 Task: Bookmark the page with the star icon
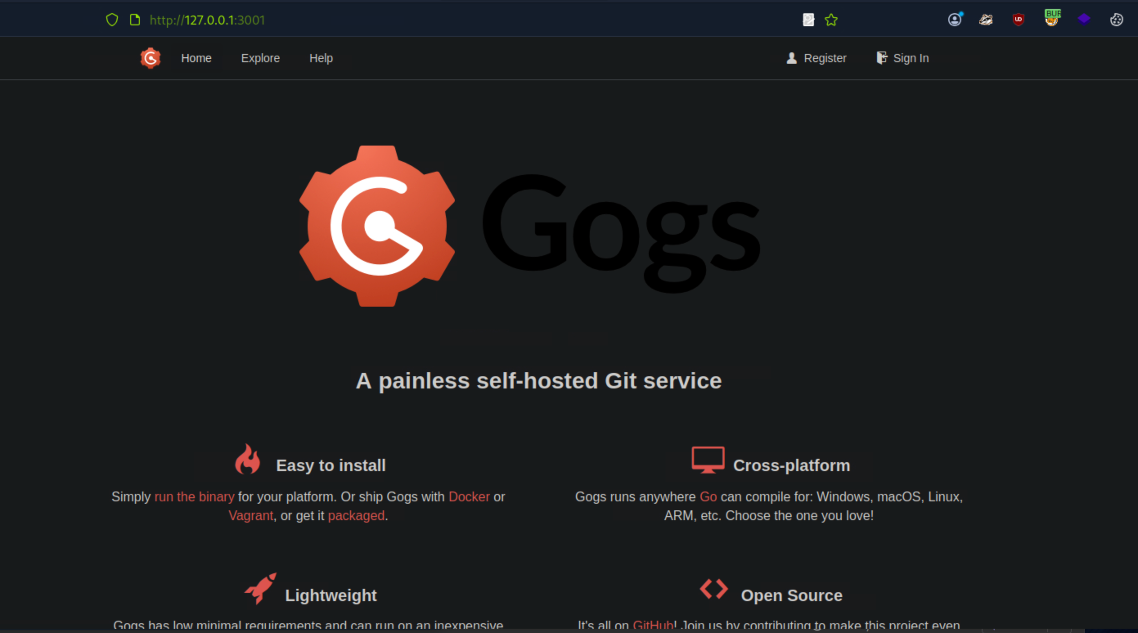point(831,20)
